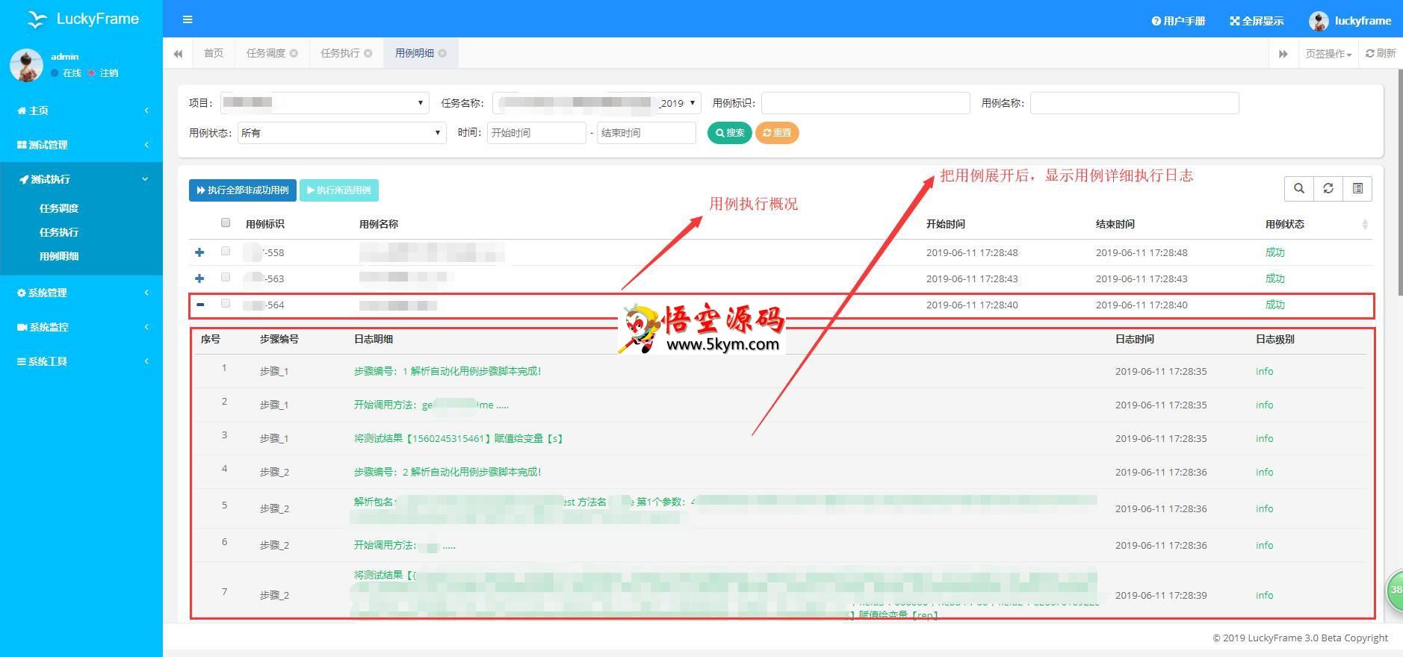The width and height of the screenshot is (1403, 657).
Task: Open the 页签操作 dropdown
Action: (x=1328, y=54)
